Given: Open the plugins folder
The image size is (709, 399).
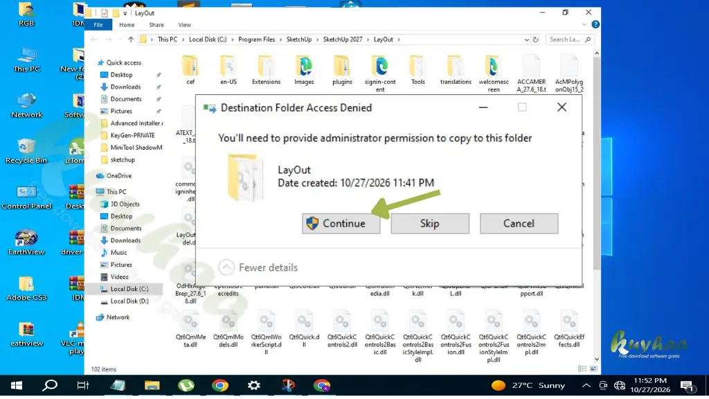Looking at the screenshot, I should coord(342,70).
